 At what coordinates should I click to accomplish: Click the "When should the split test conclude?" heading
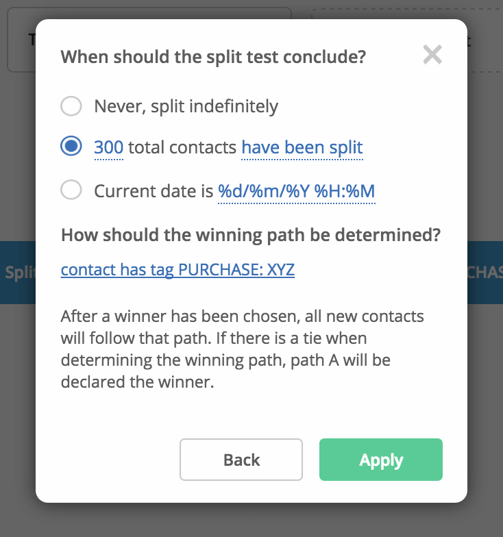213,57
